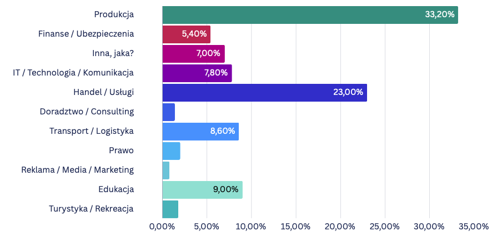Click the teal Turystyka / Rekreacja bar
This screenshot has width=497, height=241.
(x=170, y=209)
